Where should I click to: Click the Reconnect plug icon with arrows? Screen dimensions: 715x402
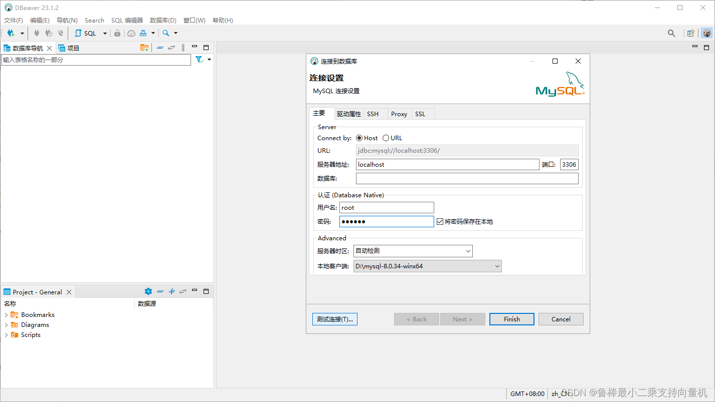pos(49,33)
